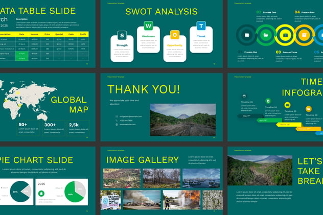Click the volcano landscape photo on Thank You slide
The width and height of the screenshot is (323, 215).
coord(183,120)
